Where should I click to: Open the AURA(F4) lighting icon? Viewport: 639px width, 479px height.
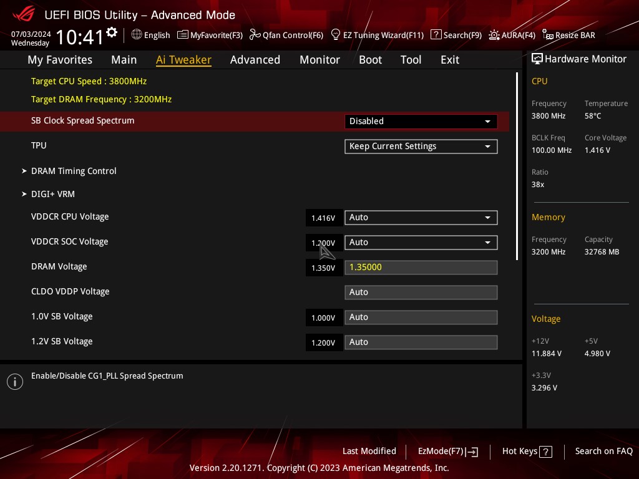click(x=494, y=35)
